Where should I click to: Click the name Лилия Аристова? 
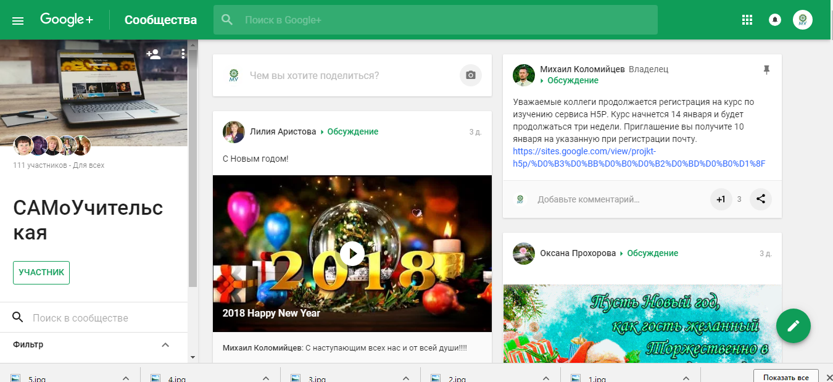point(283,131)
